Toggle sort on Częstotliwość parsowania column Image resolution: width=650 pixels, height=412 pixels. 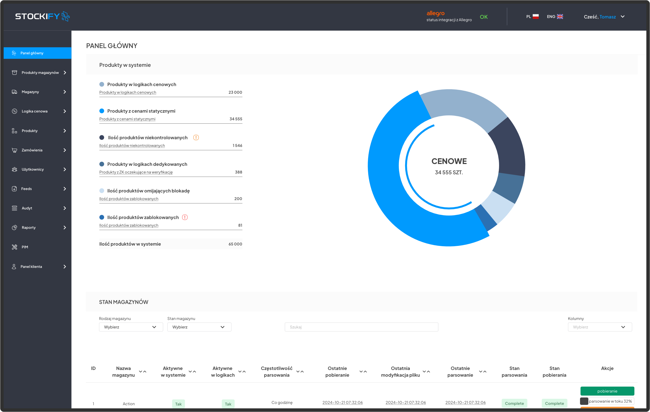point(300,371)
